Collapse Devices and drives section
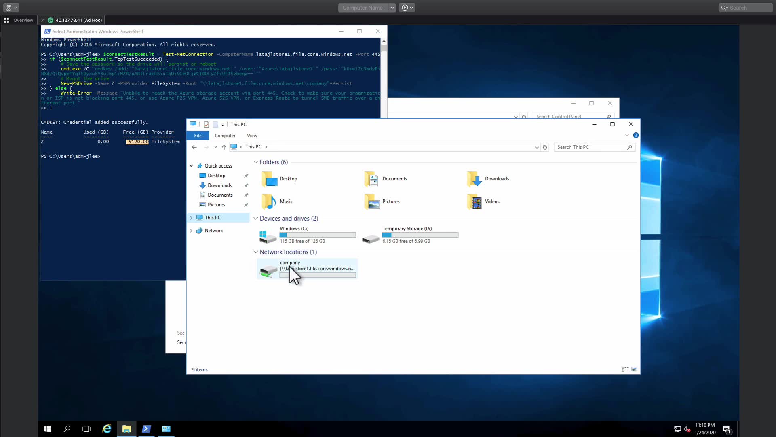The width and height of the screenshot is (776, 437). point(255,218)
